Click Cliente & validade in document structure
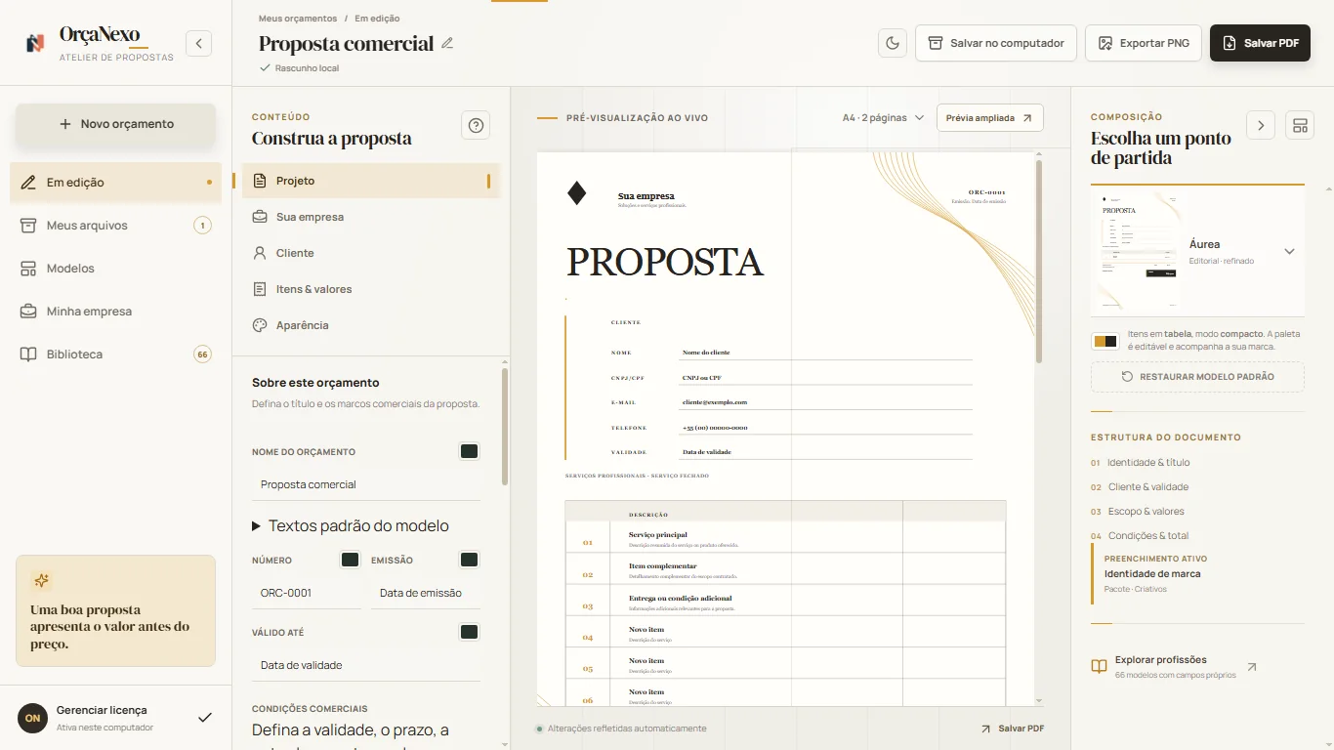The height and width of the screenshot is (750, 1334). tap(1147, 487)
